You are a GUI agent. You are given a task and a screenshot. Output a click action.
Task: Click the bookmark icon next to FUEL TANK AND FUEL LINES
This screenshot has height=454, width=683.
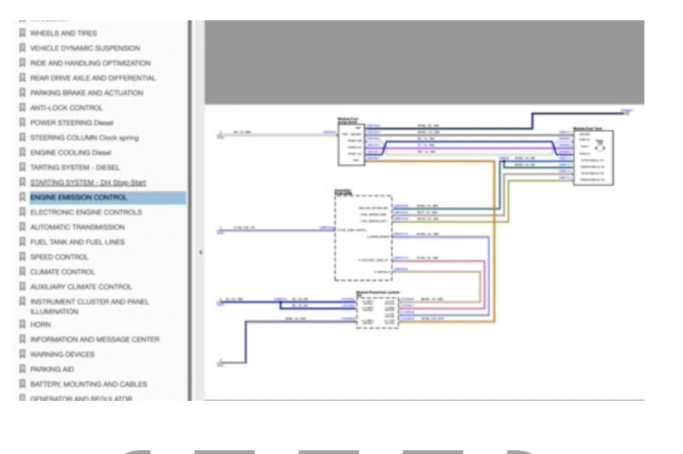coord(23,242)
